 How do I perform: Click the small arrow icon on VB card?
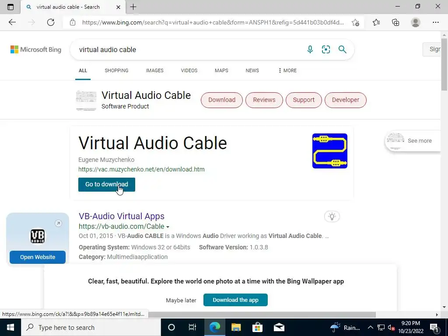58,223
